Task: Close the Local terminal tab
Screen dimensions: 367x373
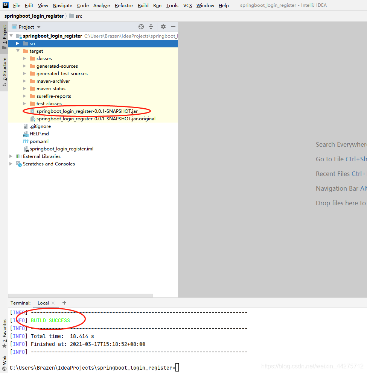Action: (x=53, y=303)
